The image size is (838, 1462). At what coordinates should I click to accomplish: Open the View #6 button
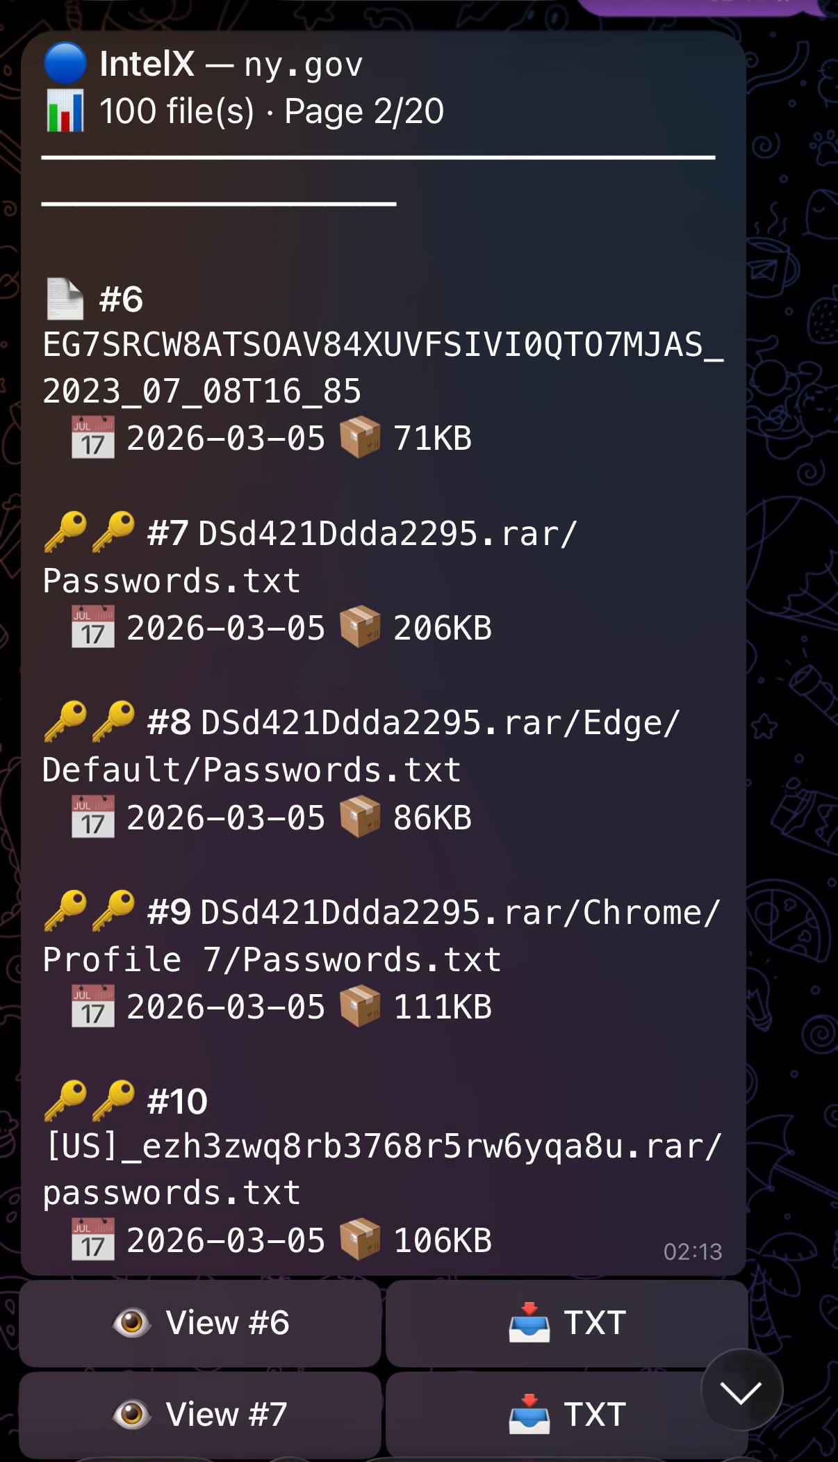200,1323
